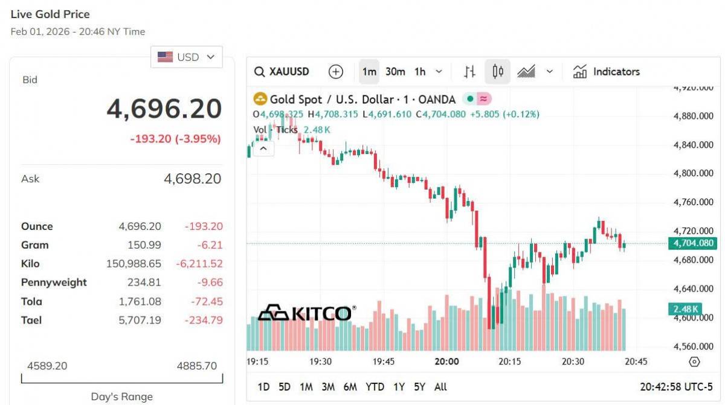Toggle the 1m interval button
725x405 pixels.
click(369, 72)
